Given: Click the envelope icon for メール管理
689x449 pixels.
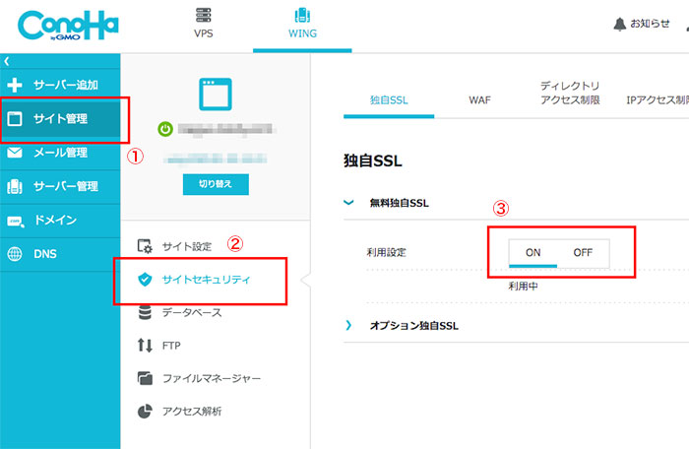Looking at the screenshot, I should pos(15,153).
